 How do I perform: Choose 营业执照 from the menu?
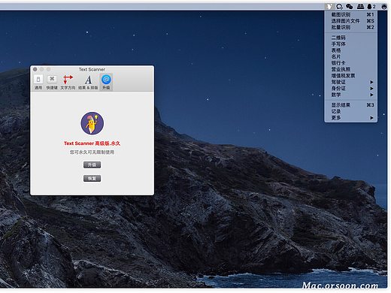(x=351, y=69)
